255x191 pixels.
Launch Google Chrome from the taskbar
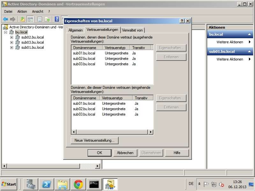[x=78, y=184]
